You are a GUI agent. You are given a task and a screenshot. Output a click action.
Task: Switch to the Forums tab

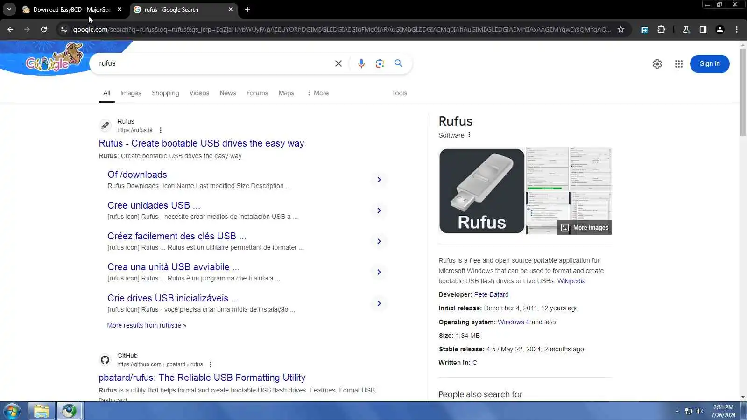pos(257,93)
